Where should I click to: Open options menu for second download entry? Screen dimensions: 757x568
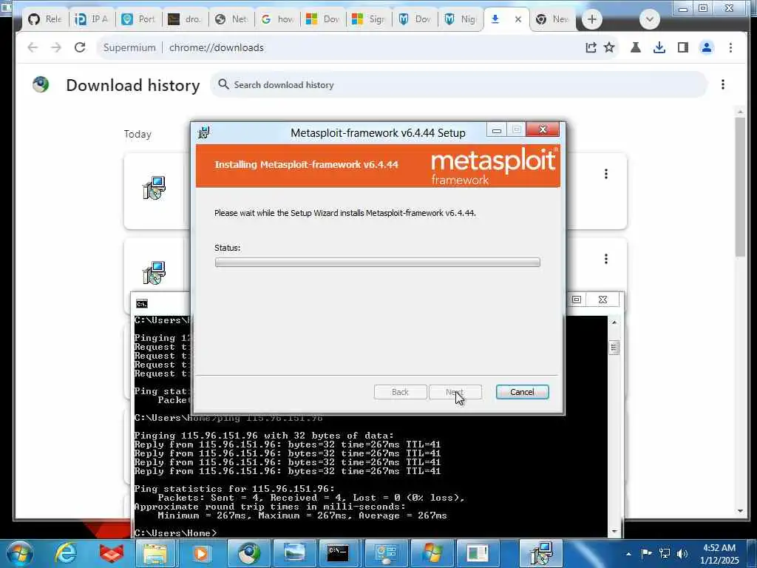pos(606,259)
